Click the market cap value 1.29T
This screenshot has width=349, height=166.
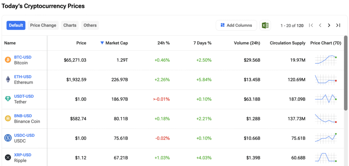pyautogui.click(x=122, y=60)
